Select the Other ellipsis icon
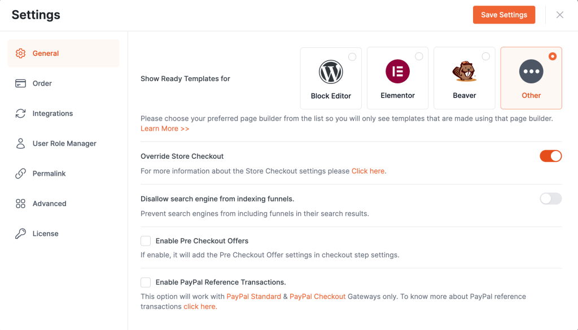The width and height of the screenshot is (578, 330). point(531,70)
